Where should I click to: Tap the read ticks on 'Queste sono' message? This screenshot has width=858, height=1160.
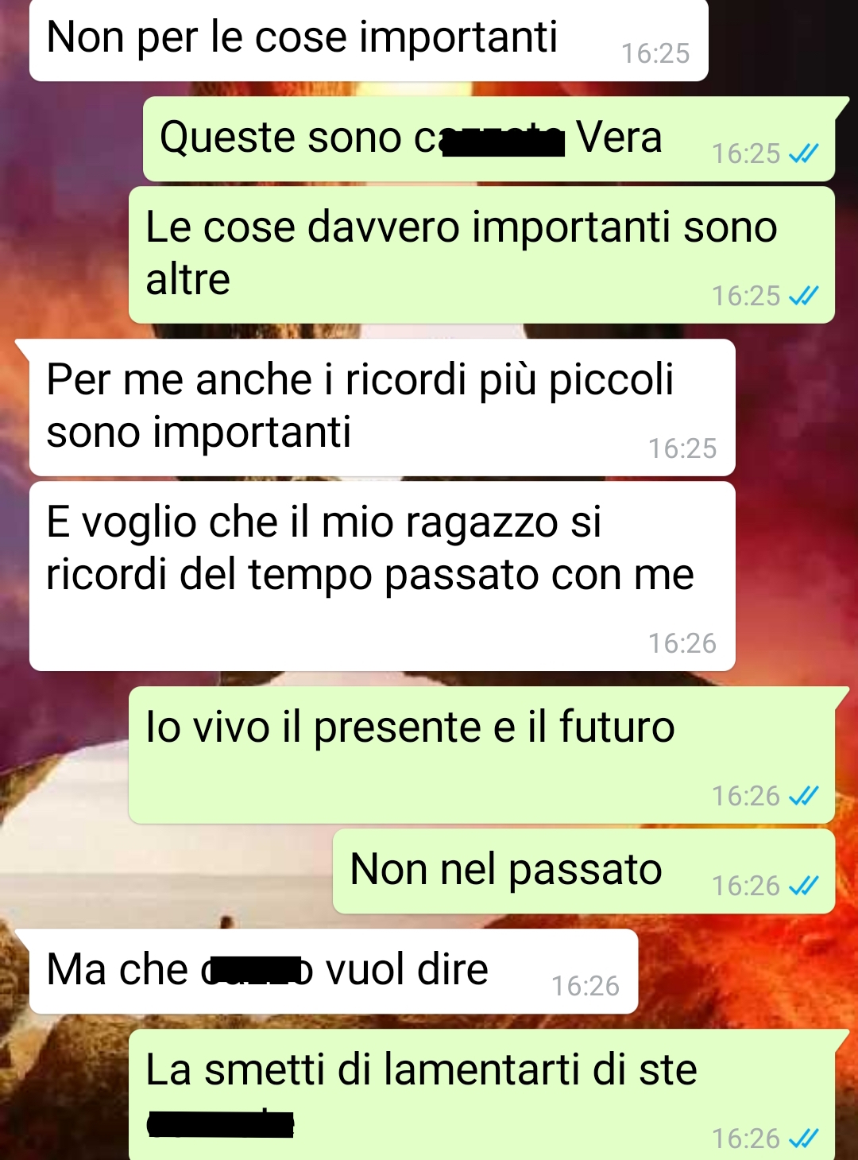tap(803, 153)
